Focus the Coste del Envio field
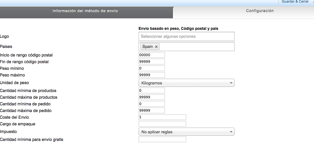 (162, 117)
